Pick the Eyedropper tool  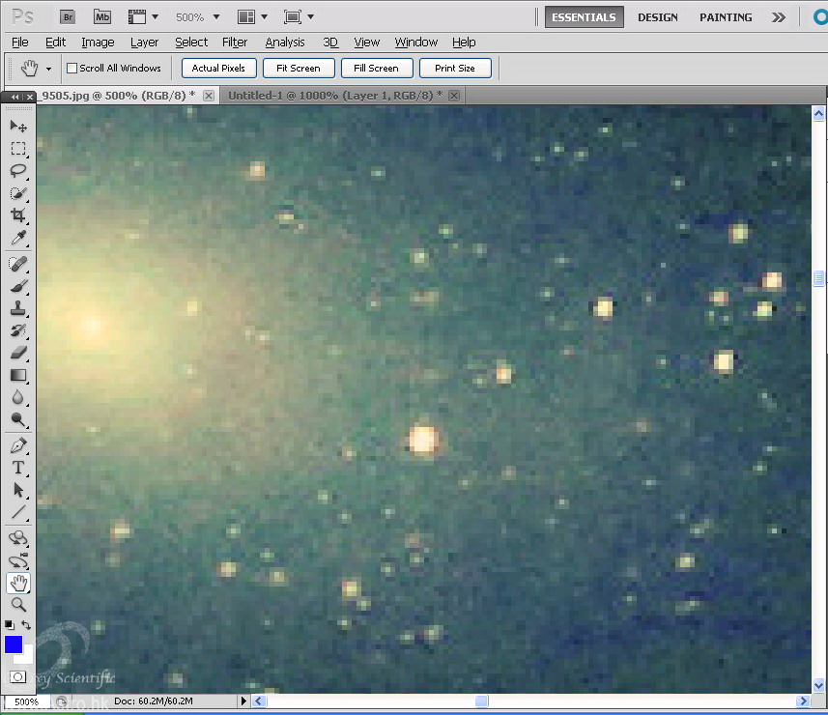pos(18,239)
